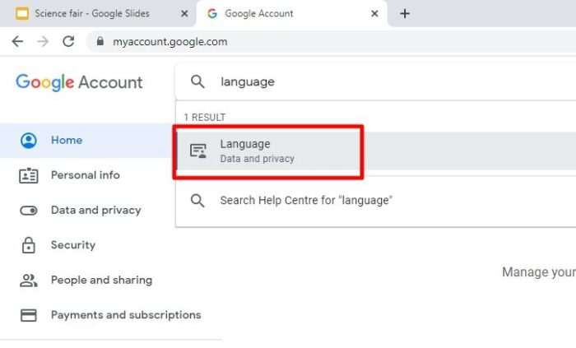Close the Google Account tab
This screenshot has width=576, height=348.
tap(374, 14)
